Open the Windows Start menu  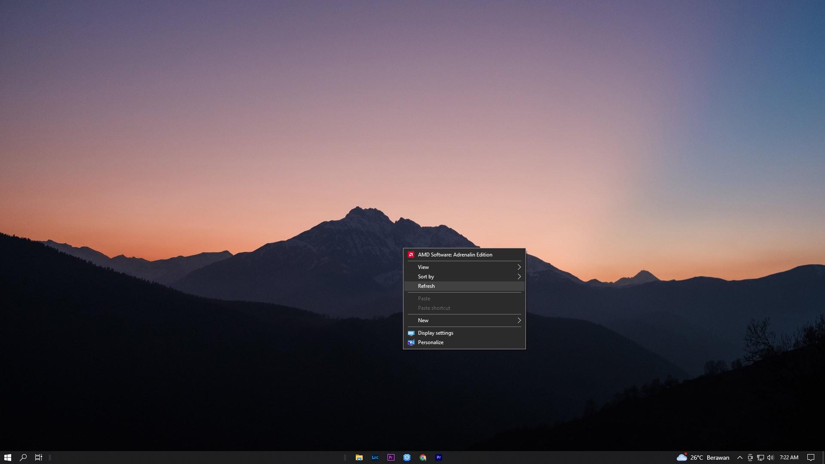tap(7, 458)
